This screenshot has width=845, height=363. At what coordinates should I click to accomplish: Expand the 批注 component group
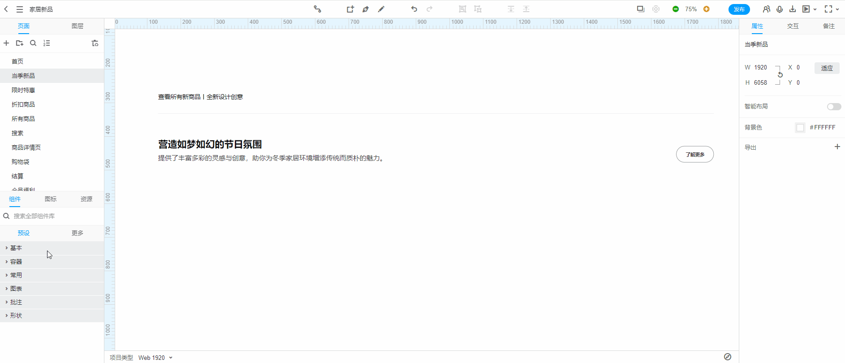pos(52,302)
